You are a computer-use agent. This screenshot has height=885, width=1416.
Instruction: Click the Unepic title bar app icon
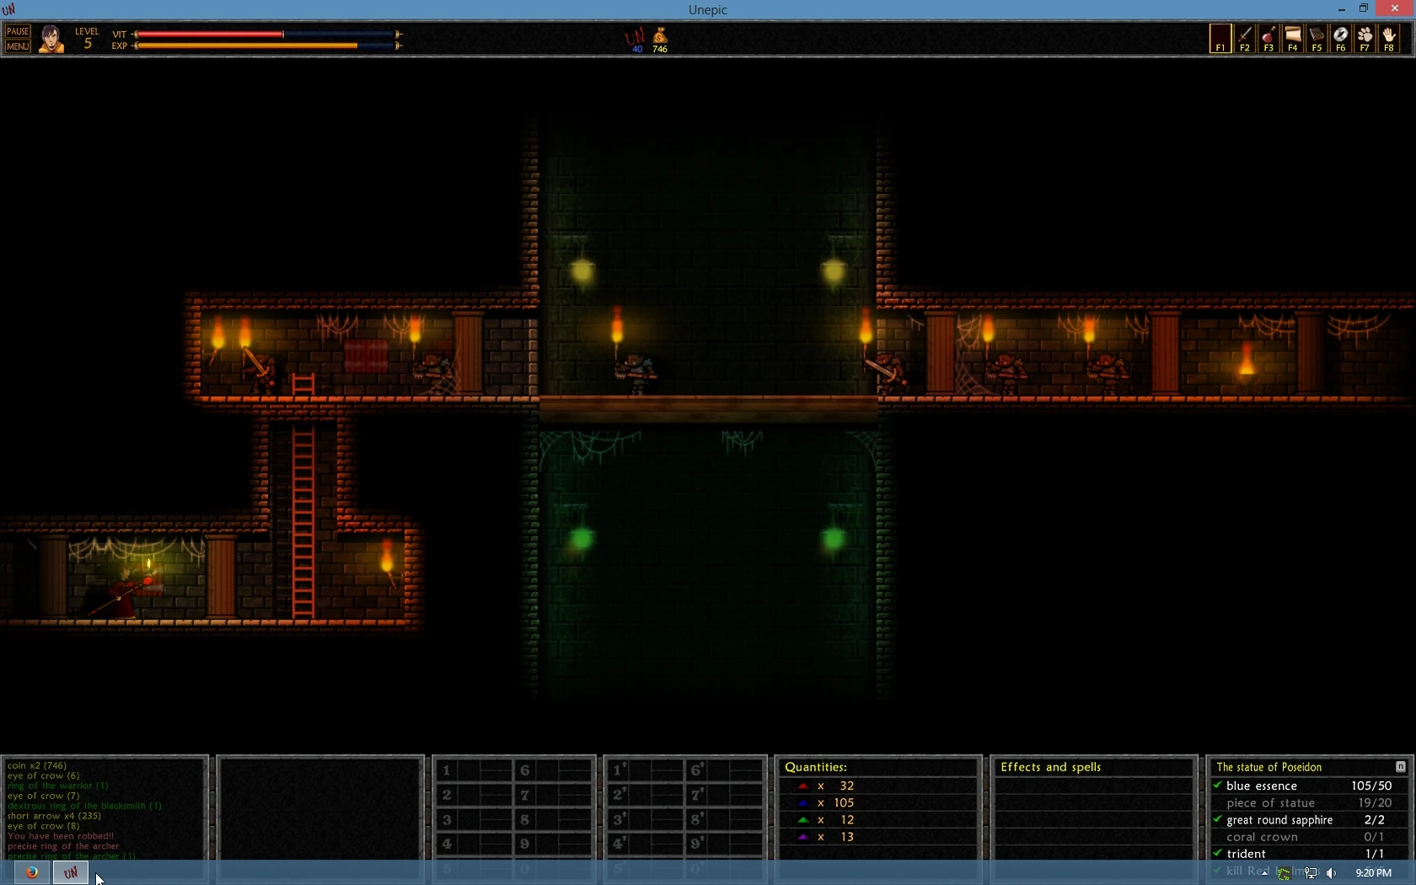(9, 9)
